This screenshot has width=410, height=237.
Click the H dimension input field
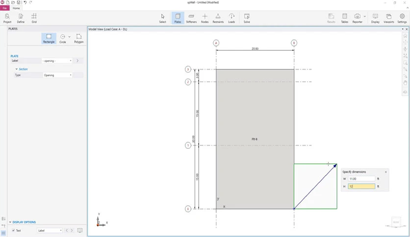coord(361,187)
